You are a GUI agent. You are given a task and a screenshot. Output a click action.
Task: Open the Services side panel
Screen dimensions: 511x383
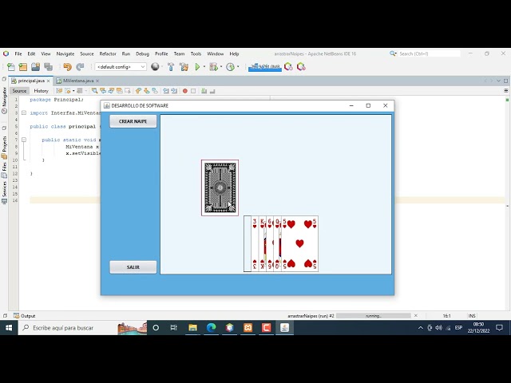click(x=4, y=192)
